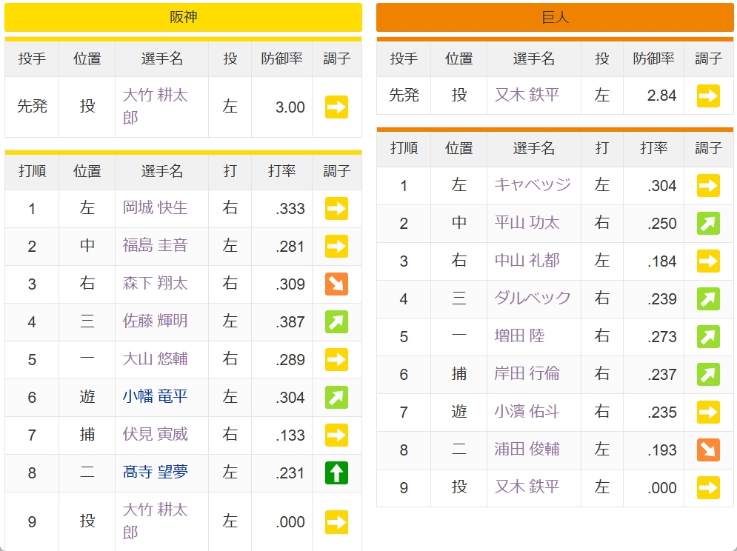This screenshot has width=737, height=551.
Task: Click the yellow arrow beside 岡城 快生
Action: coord(336,208)
